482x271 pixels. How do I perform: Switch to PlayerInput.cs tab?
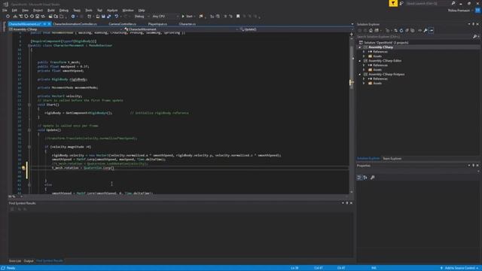click(x=157, y=24)
